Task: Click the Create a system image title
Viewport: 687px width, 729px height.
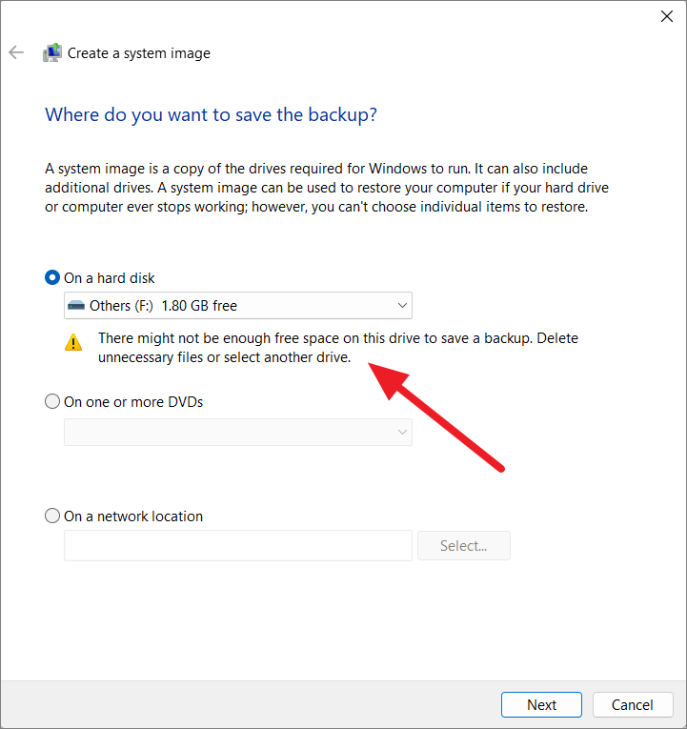Action: (x=139, y=53)
